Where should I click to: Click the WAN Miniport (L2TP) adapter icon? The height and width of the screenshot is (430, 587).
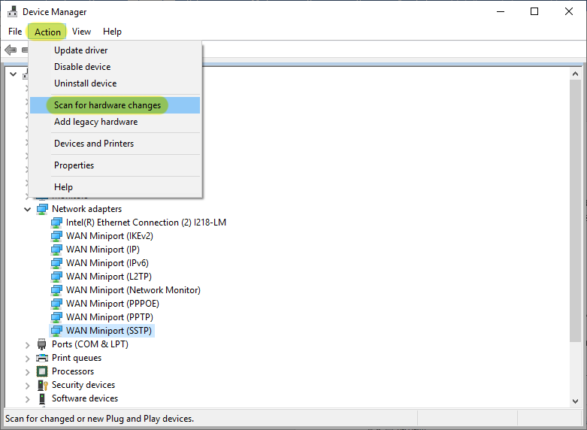56,277
